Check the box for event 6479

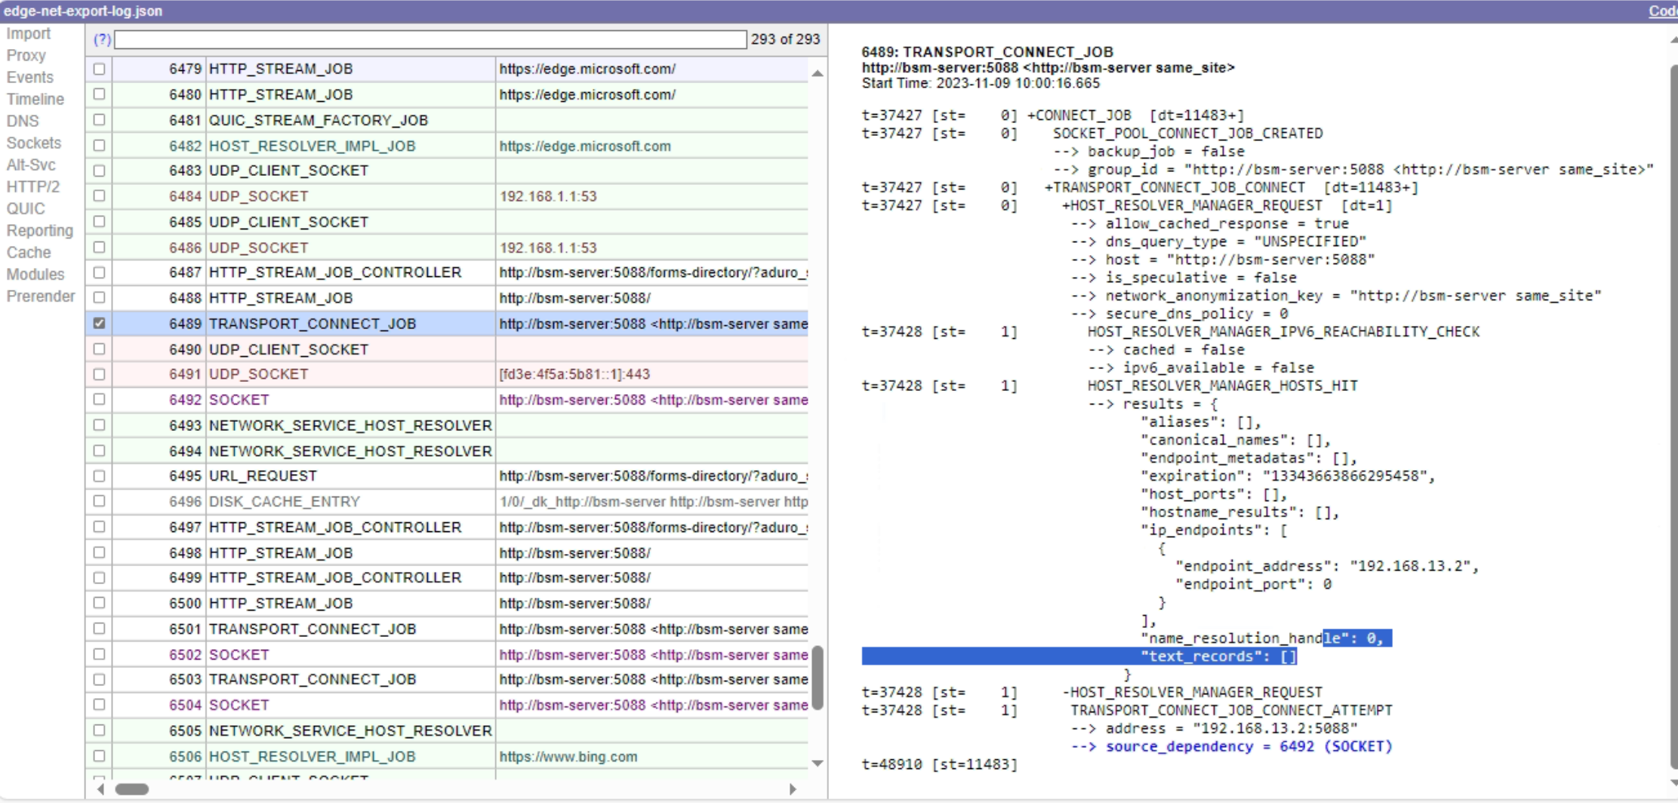pyautogui.click(x=99, y=69)
